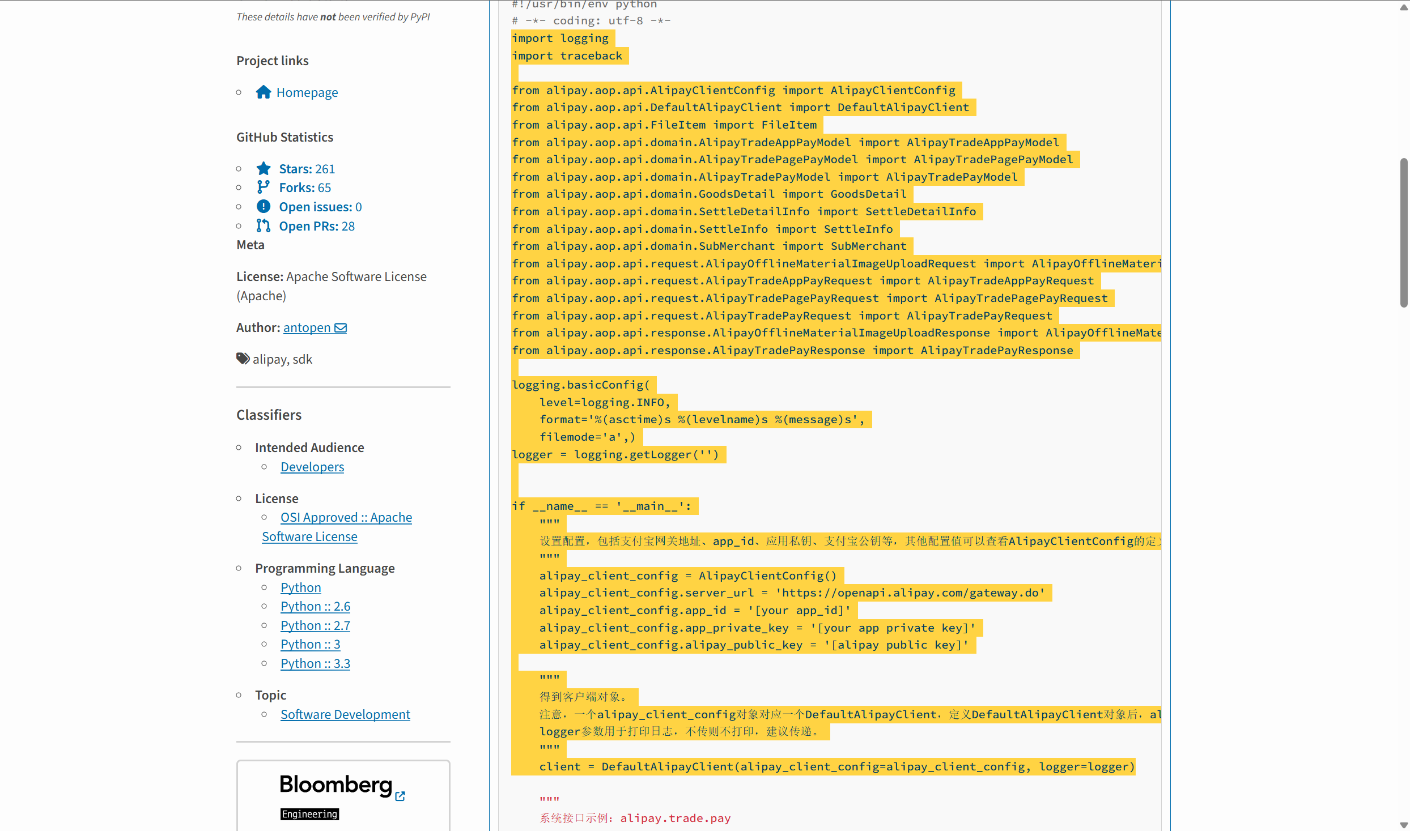Click the Bloomberg Engineering sponsor logo

point(335,786)
